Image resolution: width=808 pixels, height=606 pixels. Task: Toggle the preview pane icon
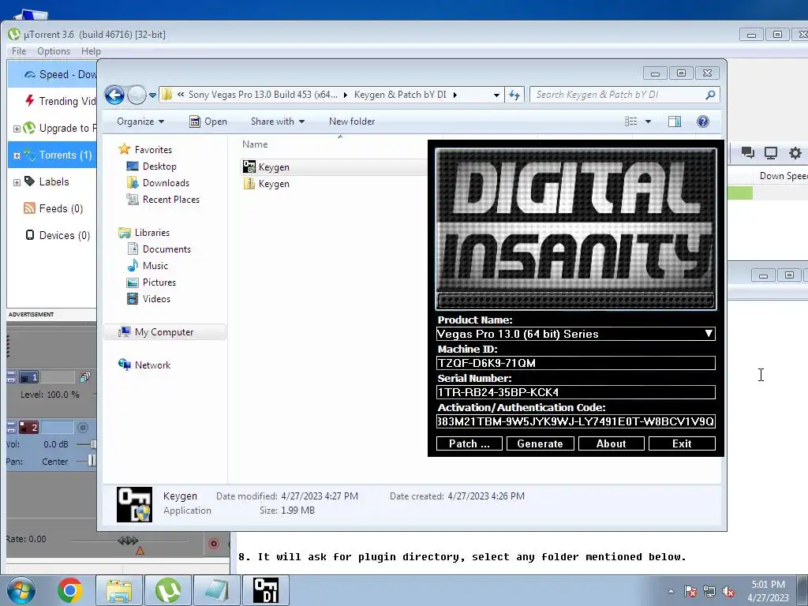tap(675, 122)
